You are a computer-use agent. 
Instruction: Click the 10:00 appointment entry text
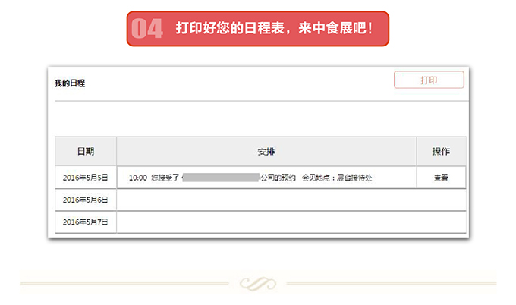coord(250,178)
